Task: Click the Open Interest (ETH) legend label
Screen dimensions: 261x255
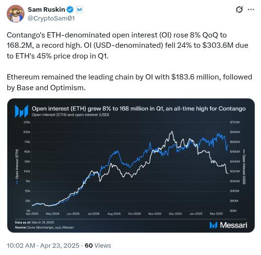Action: (17, 167)
